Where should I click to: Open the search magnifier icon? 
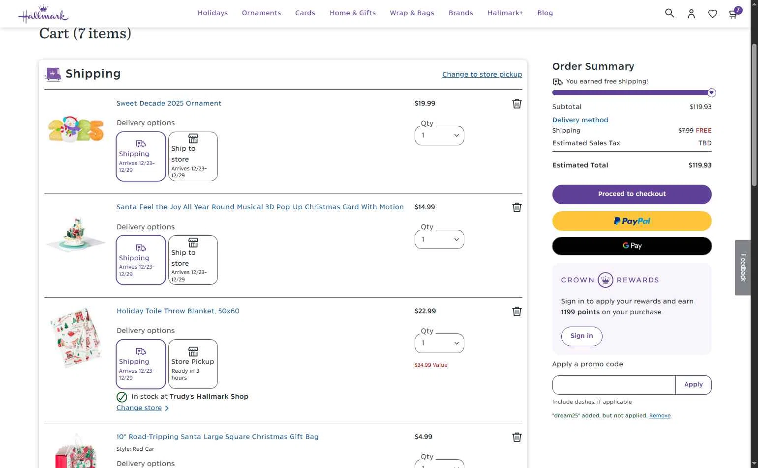(x=669, y=13)
